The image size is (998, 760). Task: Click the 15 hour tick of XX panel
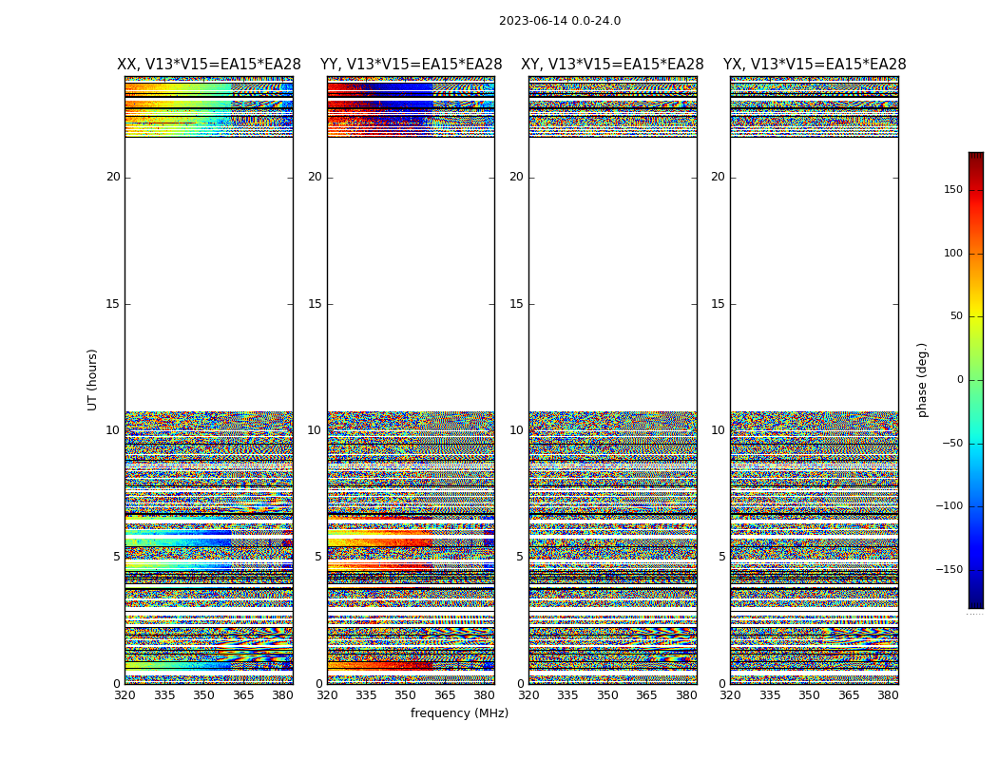tap(113, 304)
